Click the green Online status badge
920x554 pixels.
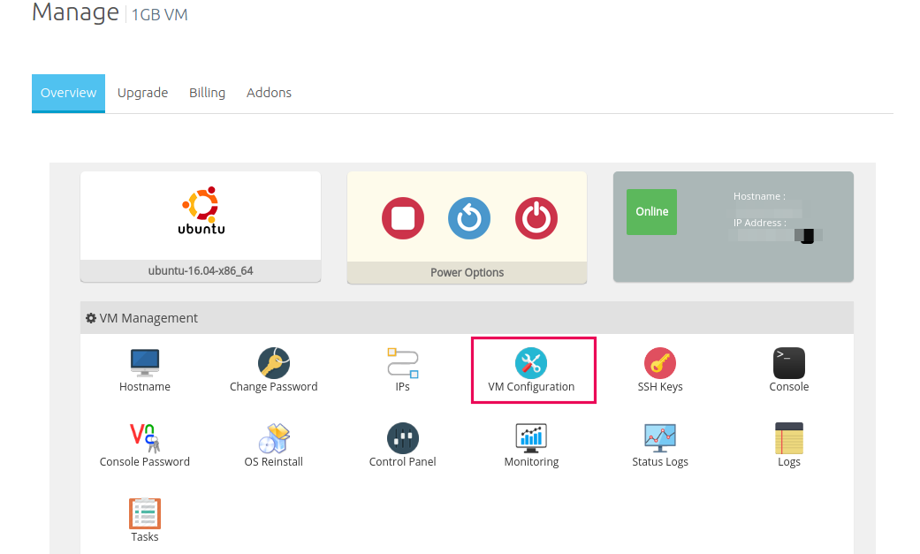tap(651, 211)
